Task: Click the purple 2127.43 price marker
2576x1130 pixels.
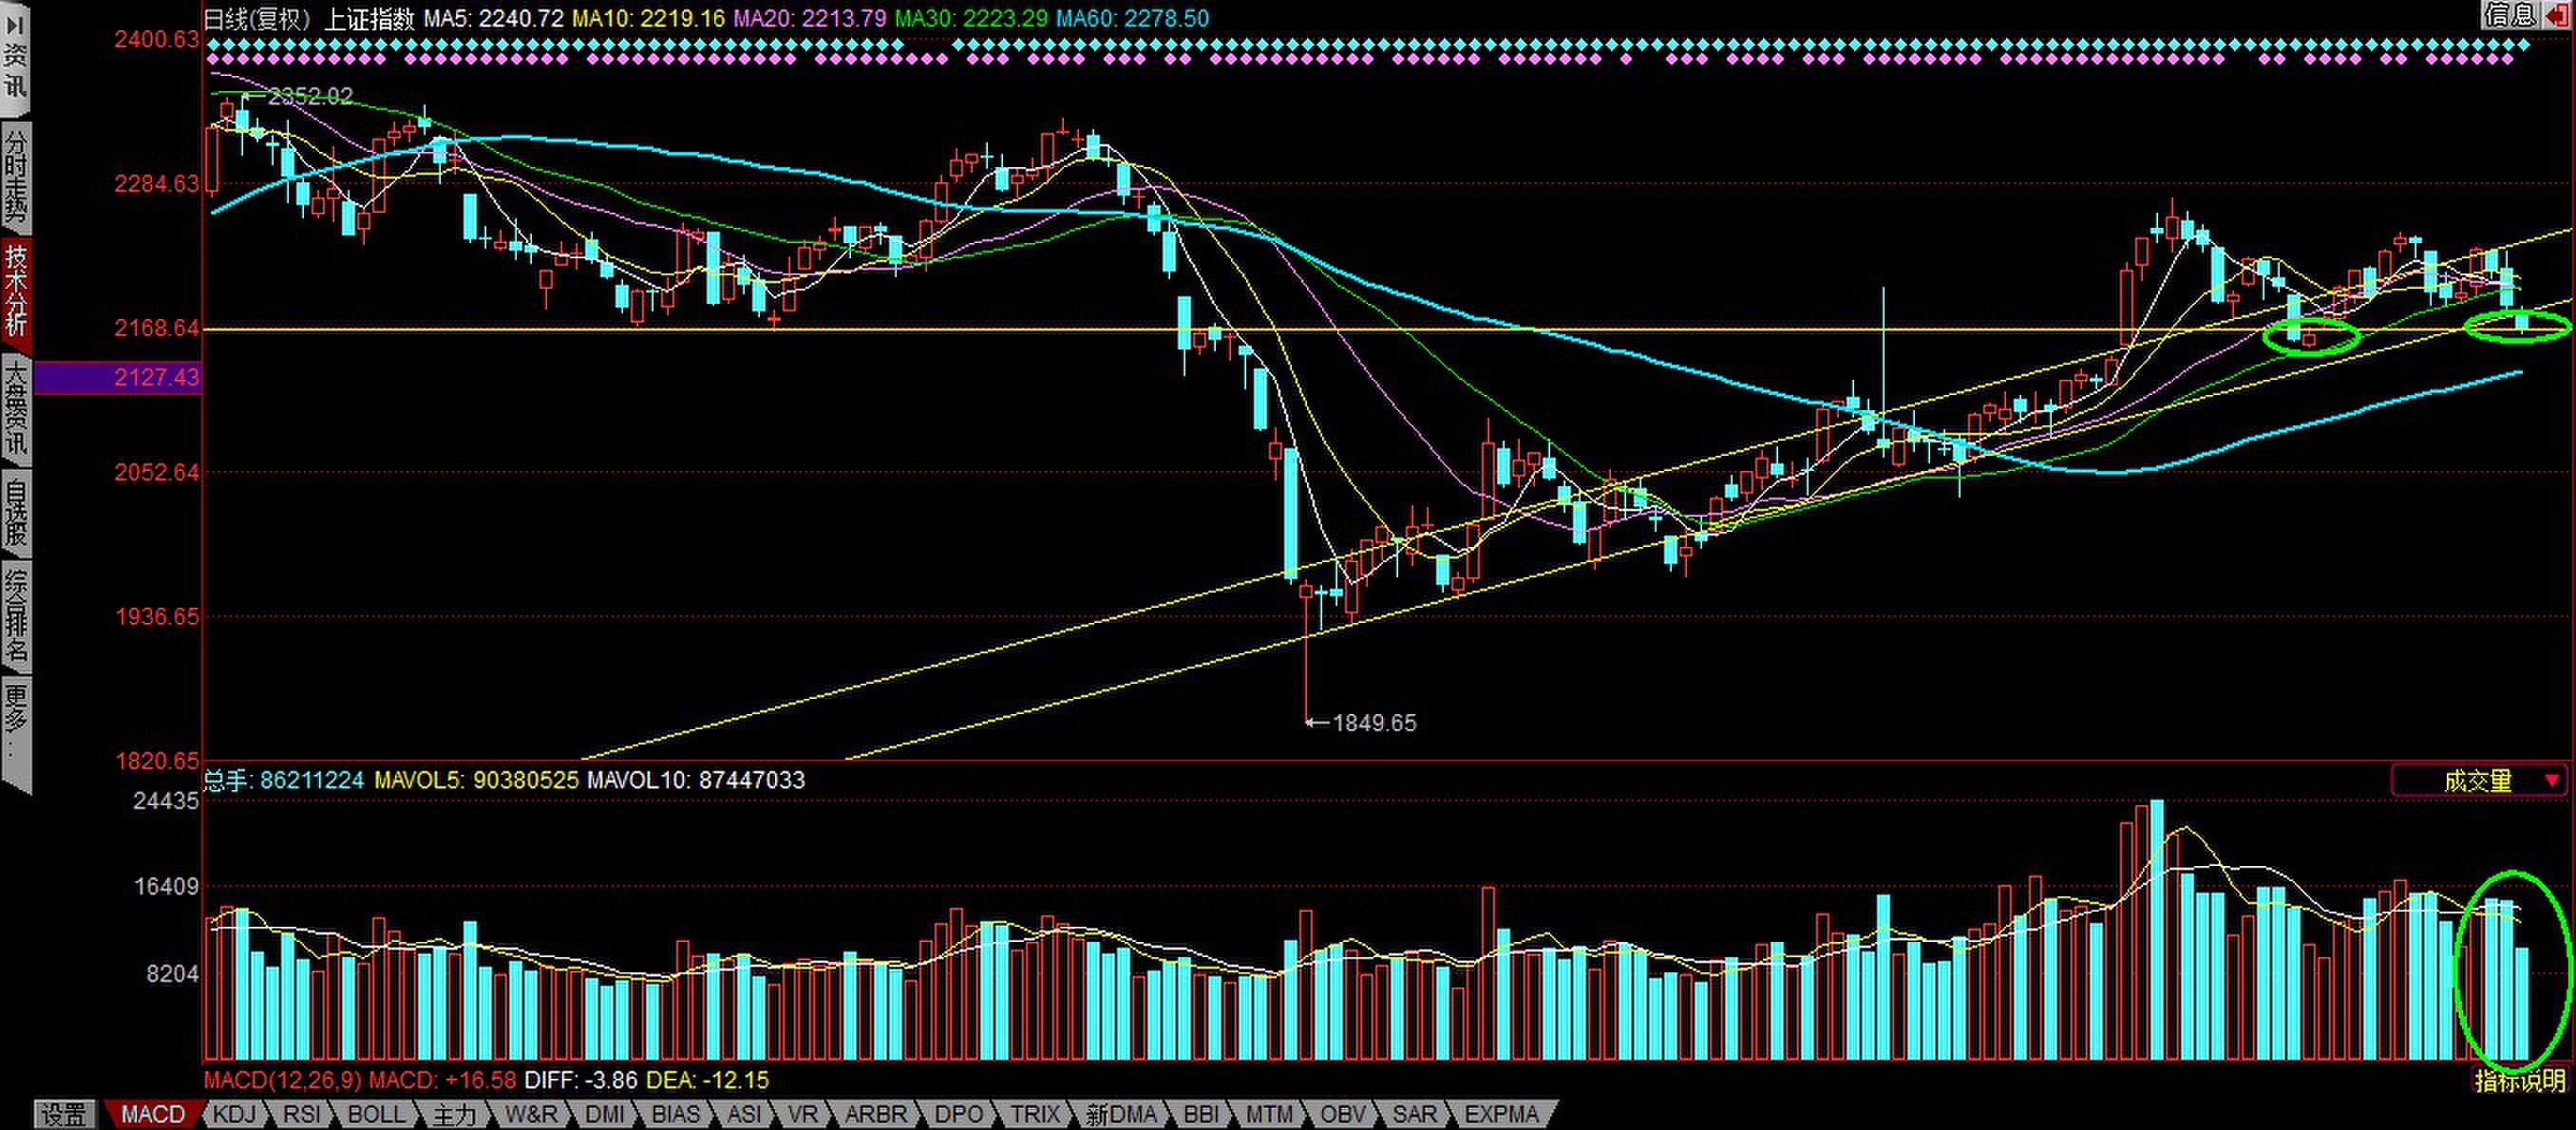Action: point(118,377)
